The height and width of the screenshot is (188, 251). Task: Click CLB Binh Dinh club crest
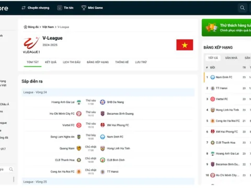click(102, 160)
